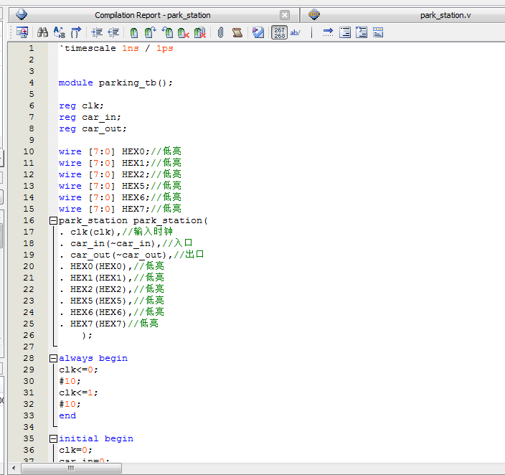Viewport: 505px width, 475px height.
Task: Open the Replace text tool
Action: click(x=60, y=32)
